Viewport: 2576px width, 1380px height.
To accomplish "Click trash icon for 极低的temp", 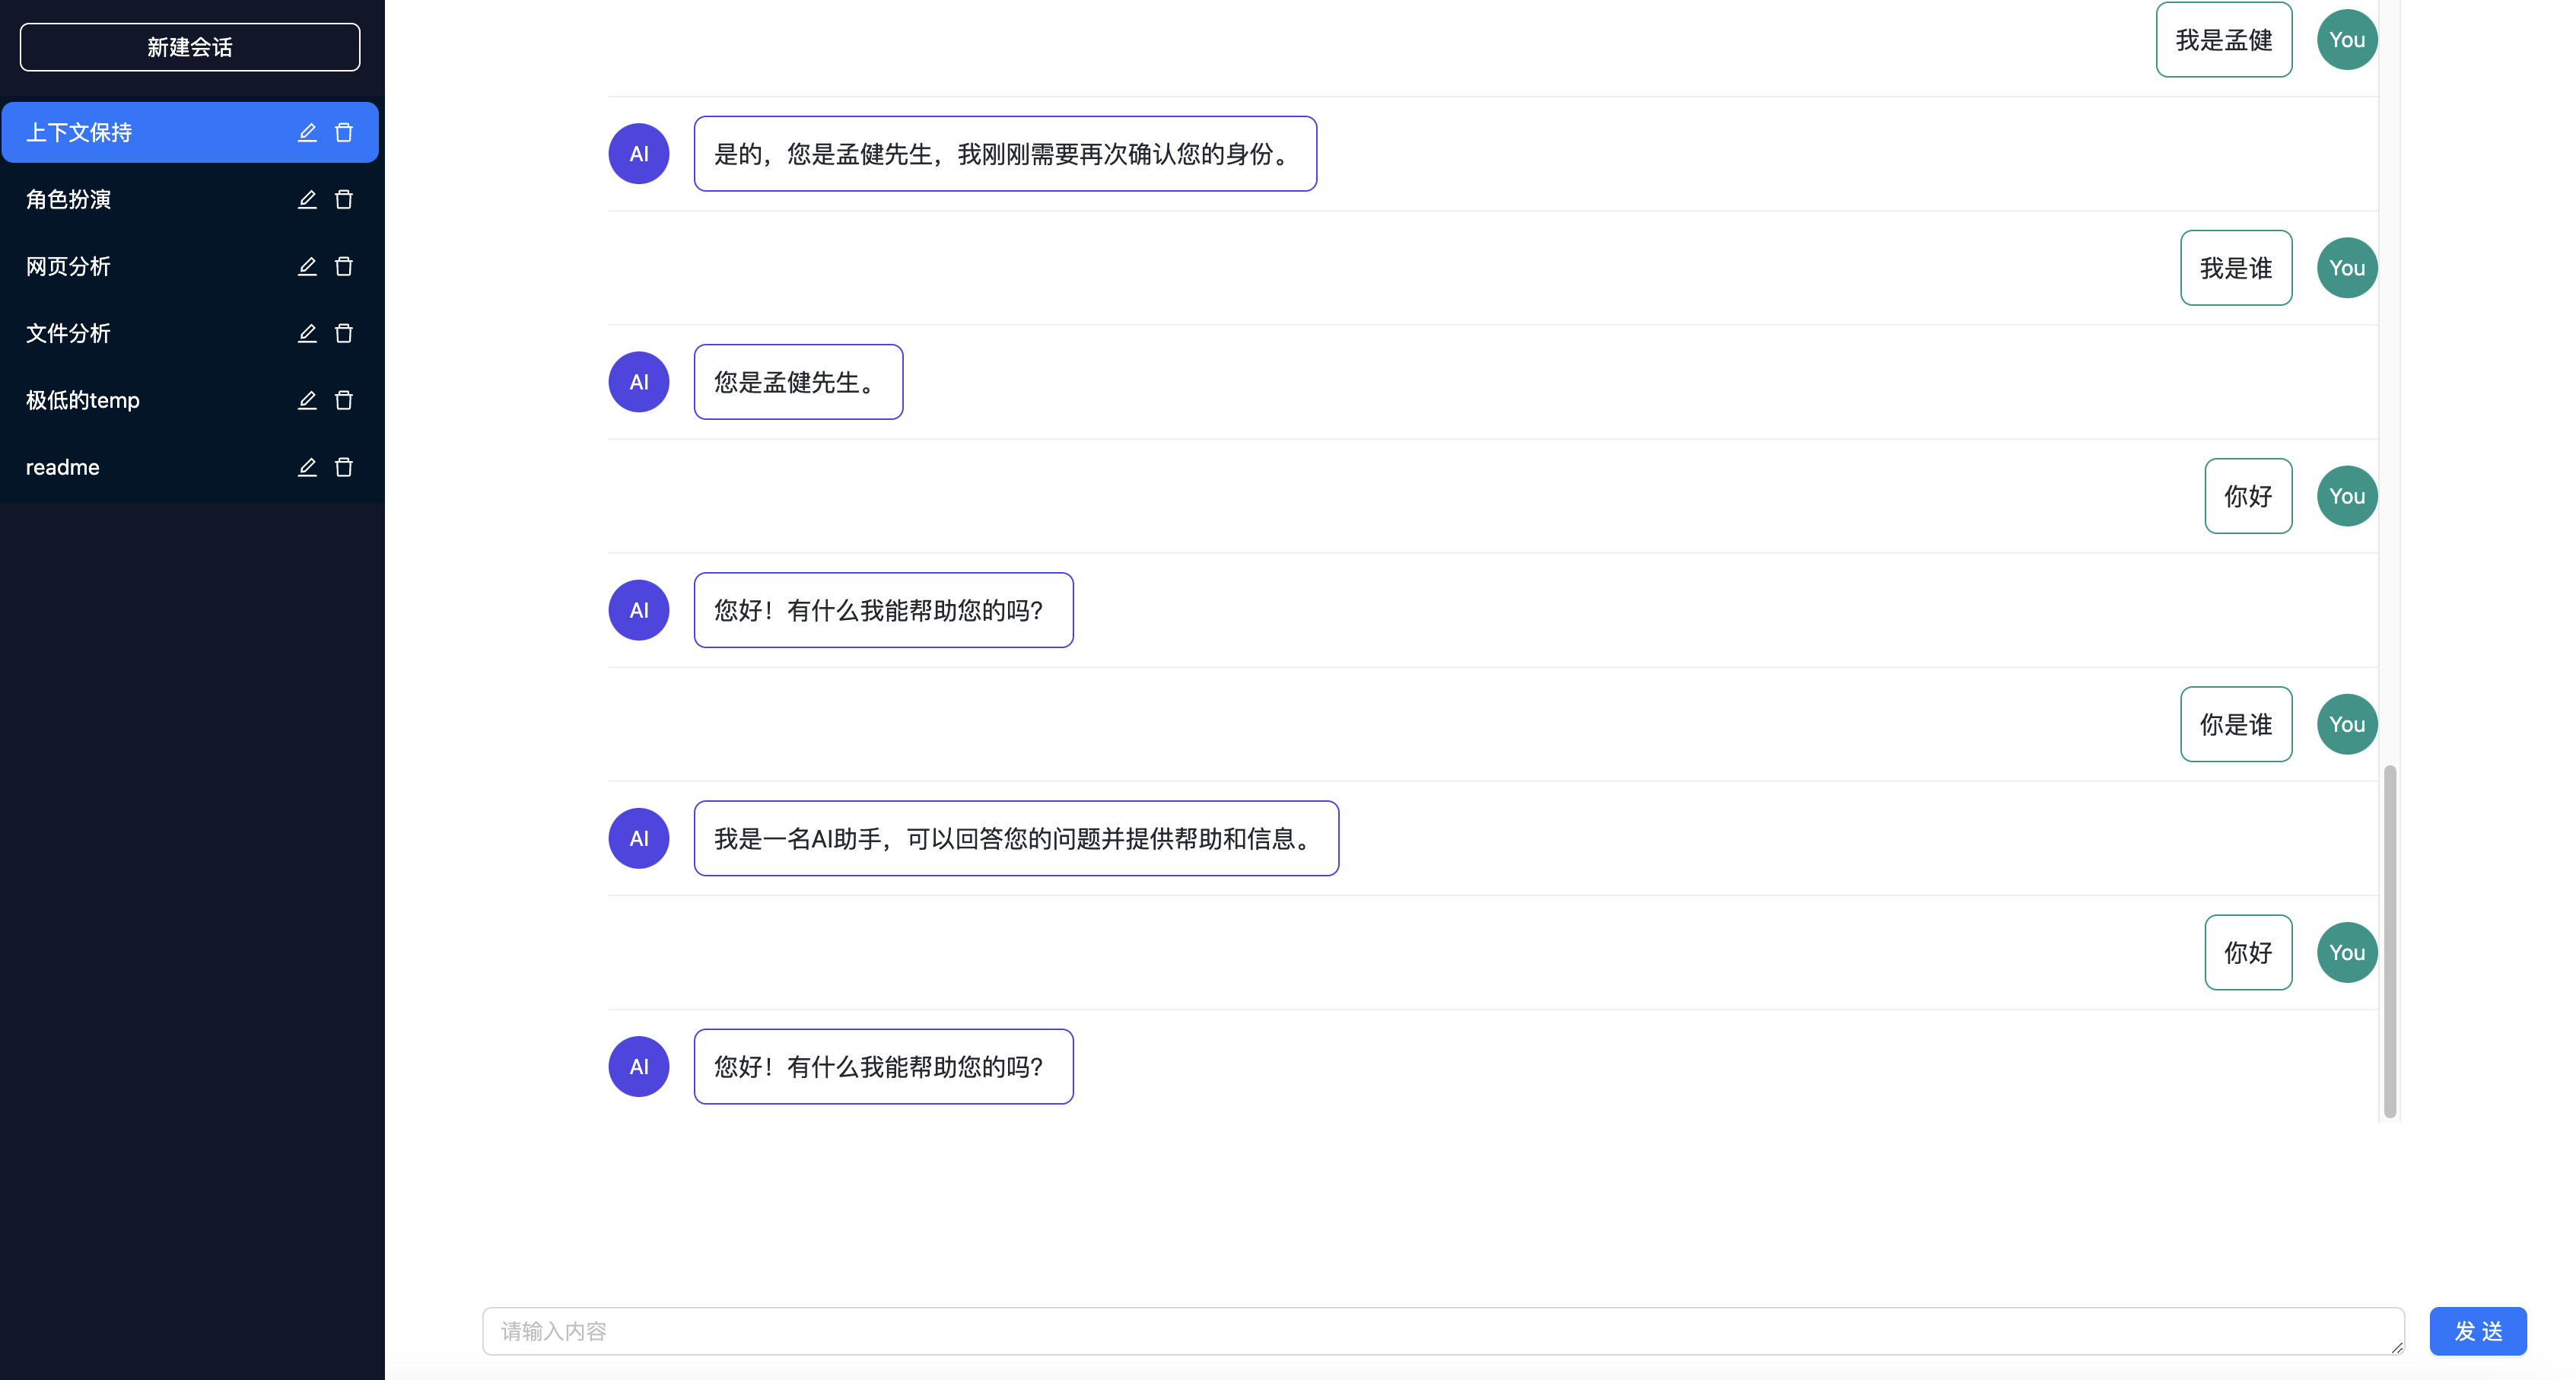I will [344, 401].
